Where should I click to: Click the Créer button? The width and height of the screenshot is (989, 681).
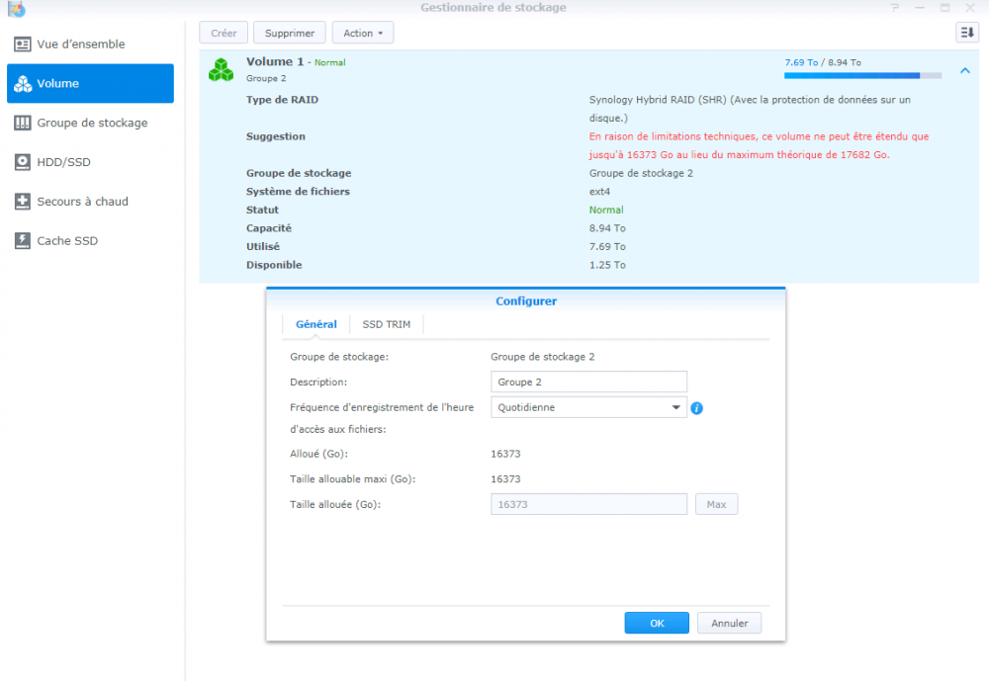click(x=224, y=33)
